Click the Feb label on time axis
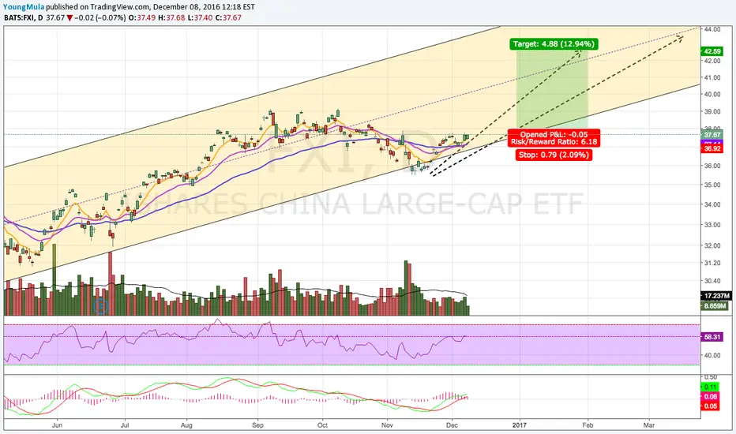The image size is (736, 434). pyautogui.click(x=588, y=425)
